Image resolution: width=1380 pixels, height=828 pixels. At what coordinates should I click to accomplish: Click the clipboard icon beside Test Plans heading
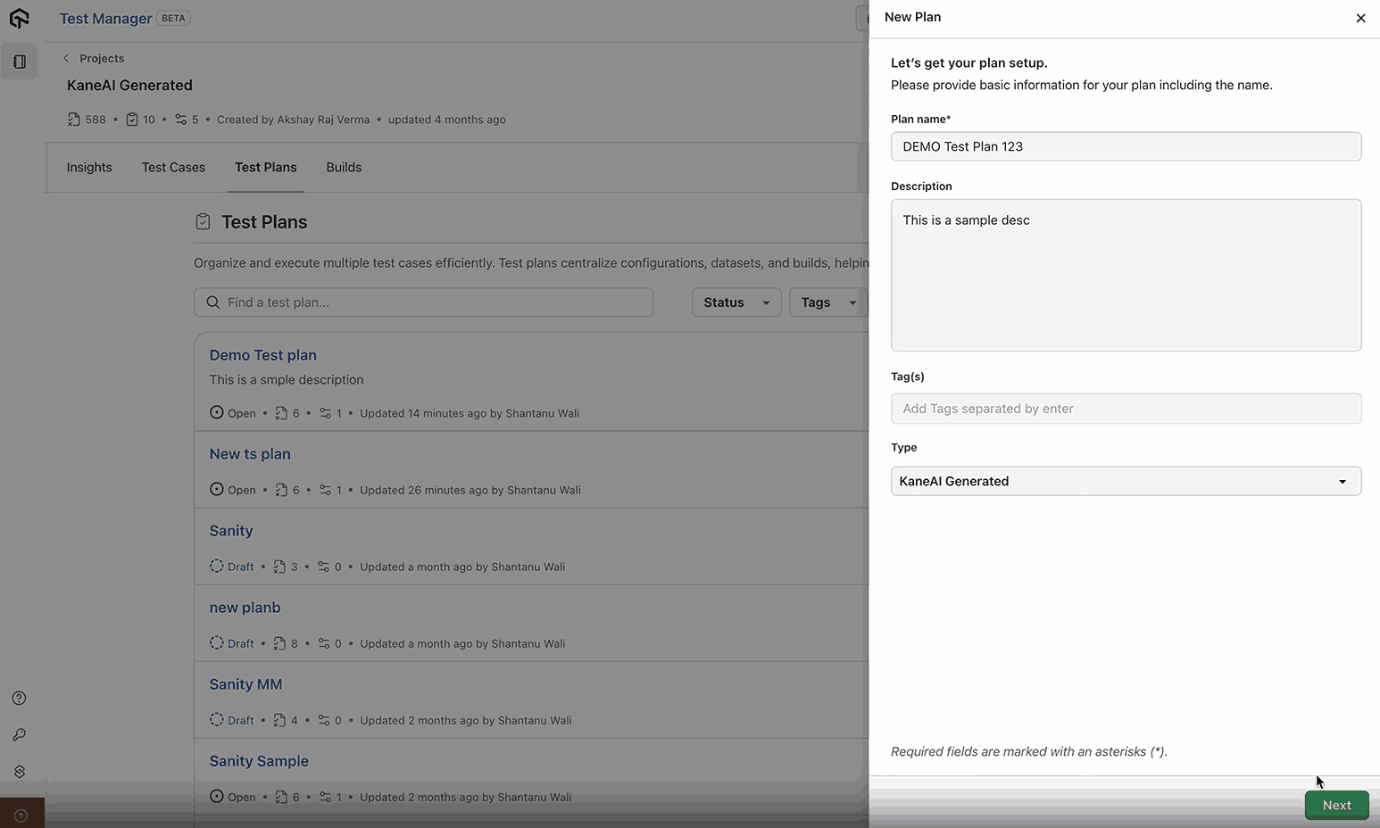coord(203,221)
